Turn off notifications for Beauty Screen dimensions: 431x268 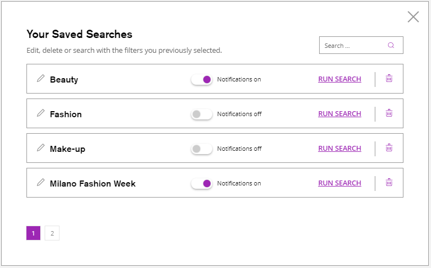(202, 79)
